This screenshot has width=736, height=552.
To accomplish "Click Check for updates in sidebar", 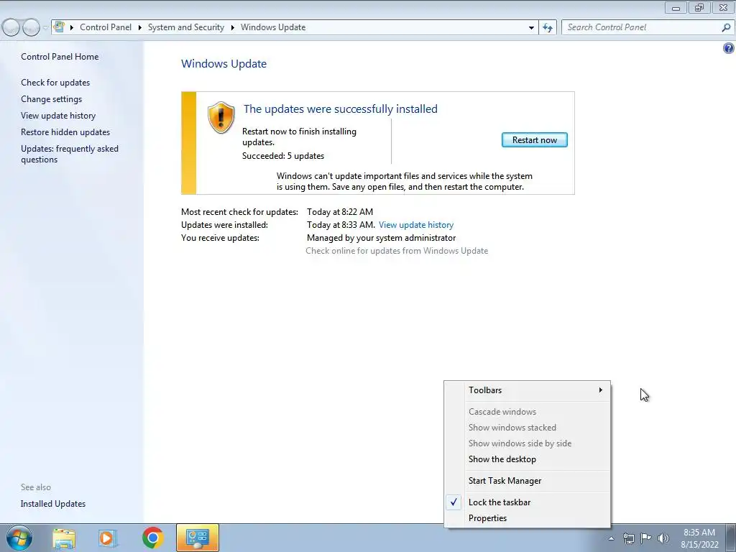I will 55,83.
